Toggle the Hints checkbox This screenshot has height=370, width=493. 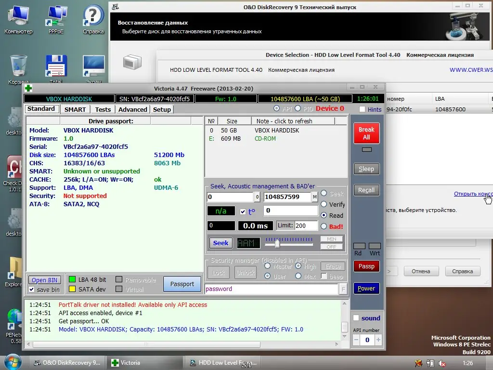(x=362, y=109)
